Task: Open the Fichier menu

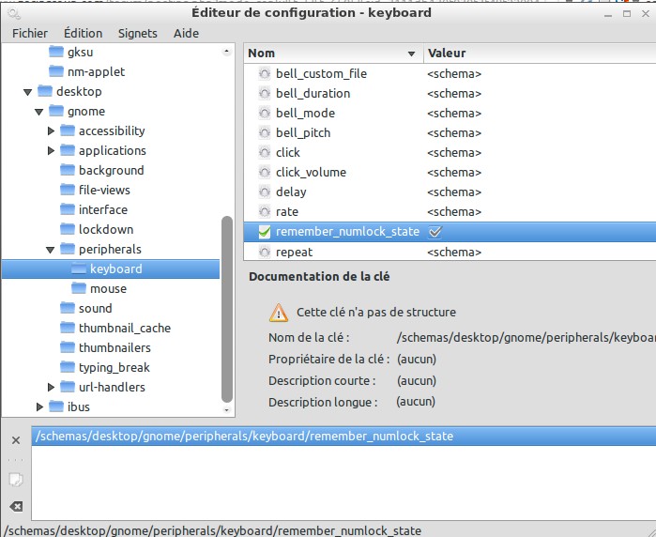Action: pos(30,33)
